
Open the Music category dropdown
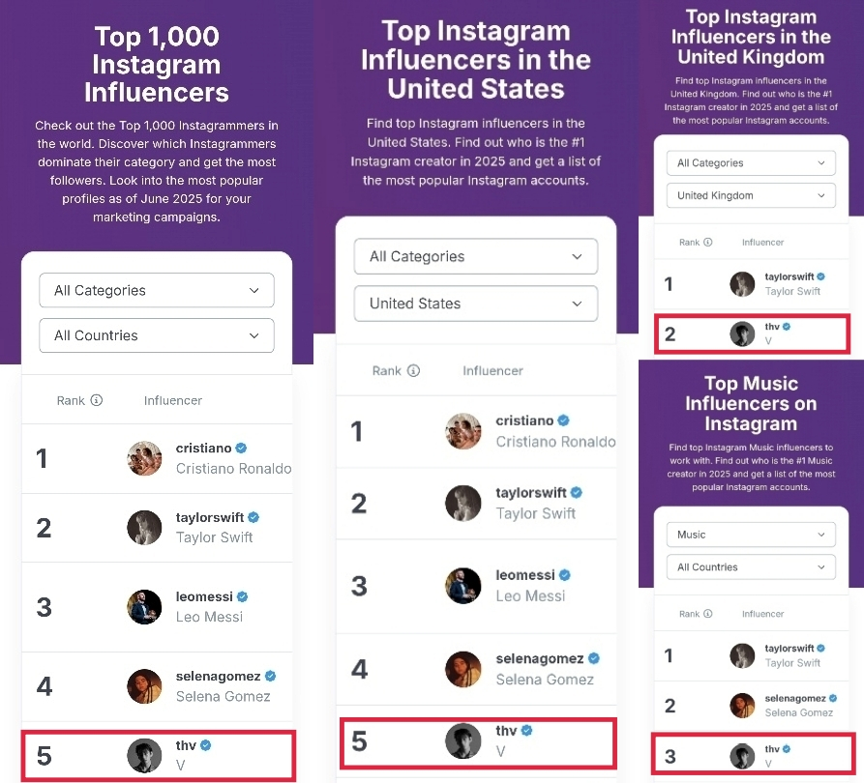click(x=751, y=535)
